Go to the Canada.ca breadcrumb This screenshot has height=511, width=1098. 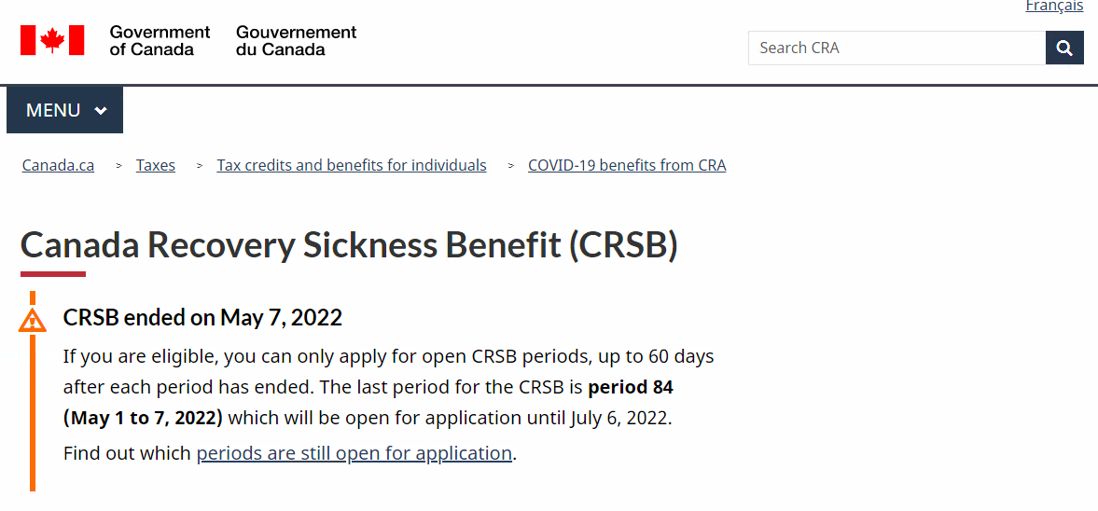click(58, 166)
